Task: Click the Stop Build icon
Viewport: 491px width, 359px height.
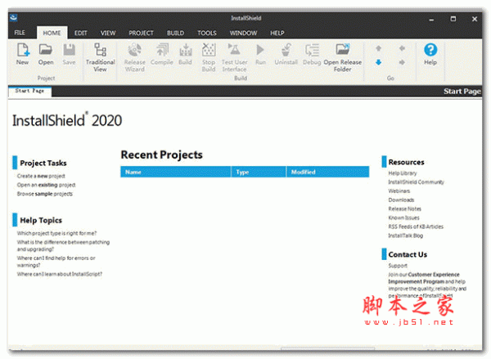Action: tap(209, 50)
